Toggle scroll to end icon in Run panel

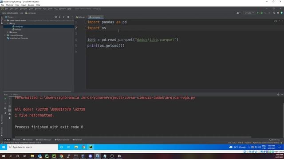click(x=10, y=110)
